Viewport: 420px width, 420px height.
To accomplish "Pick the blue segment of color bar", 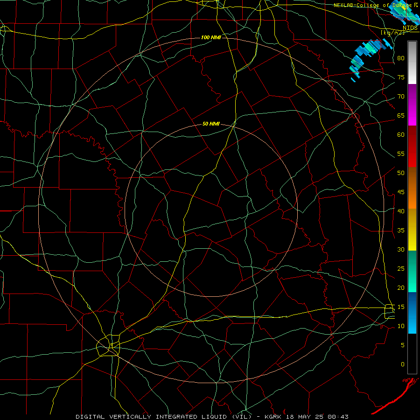I will (412, 313).
